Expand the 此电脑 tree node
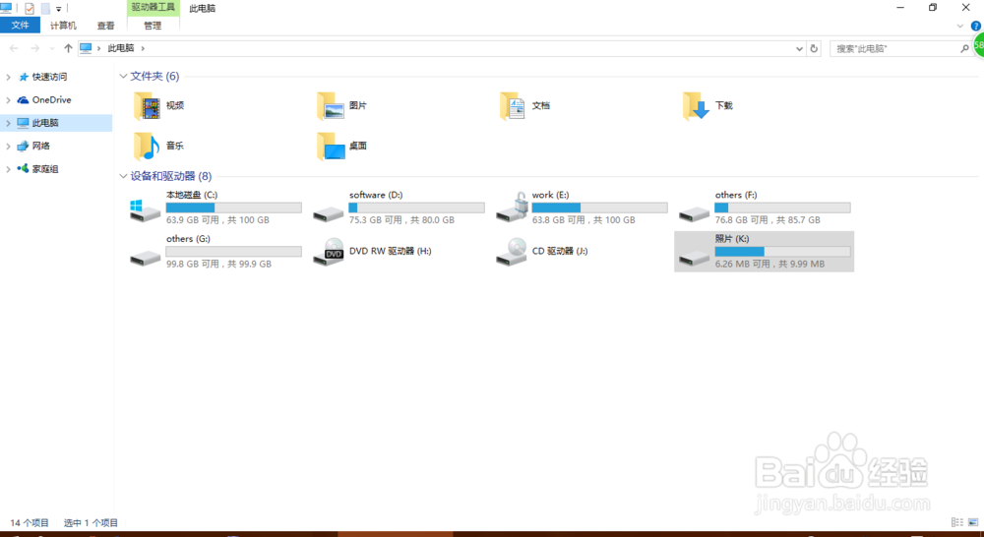 coord(8,123)
